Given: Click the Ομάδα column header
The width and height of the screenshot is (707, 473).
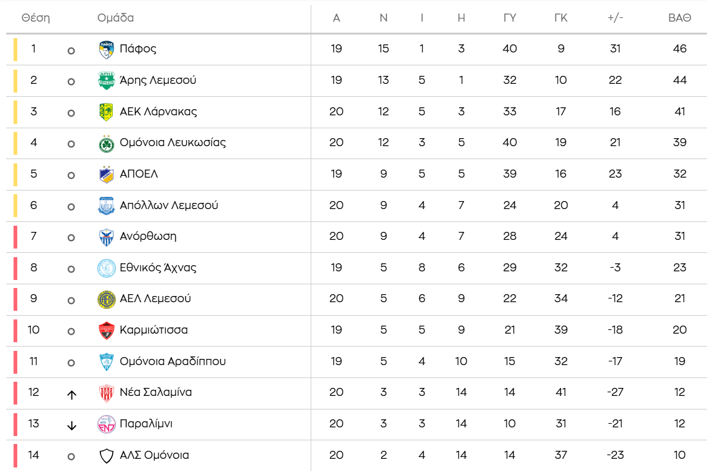Looking at the screenshot, I should point(116,18).
